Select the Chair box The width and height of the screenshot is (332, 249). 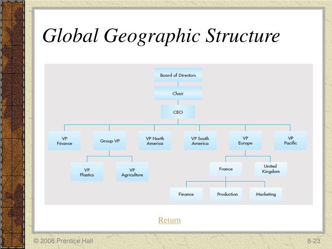pyautogui.click(x=178, y=93)
